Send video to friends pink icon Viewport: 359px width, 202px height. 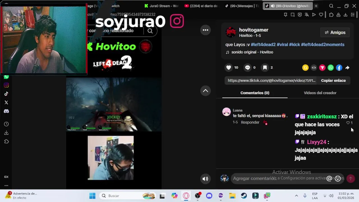(322, 68)
